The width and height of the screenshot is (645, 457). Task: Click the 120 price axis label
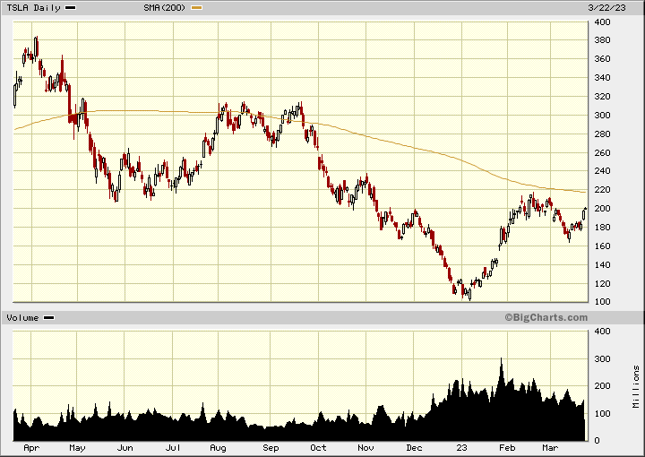tap(602, 284)
